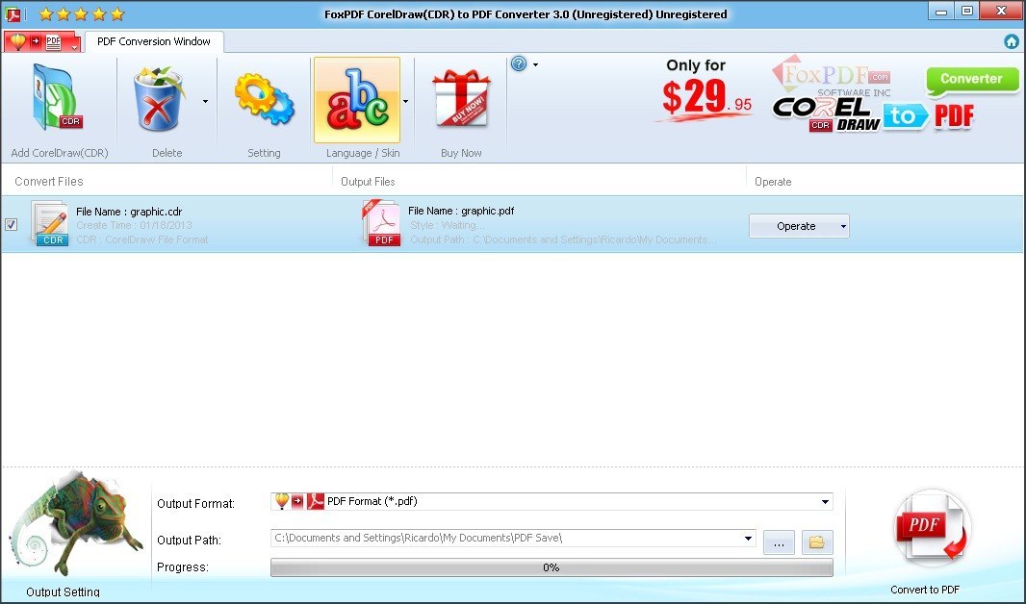The height and width of the screenshot is (604, 1026).
Task: Start conversion with the Convert to PDF icon
Action: click(930, 529)
